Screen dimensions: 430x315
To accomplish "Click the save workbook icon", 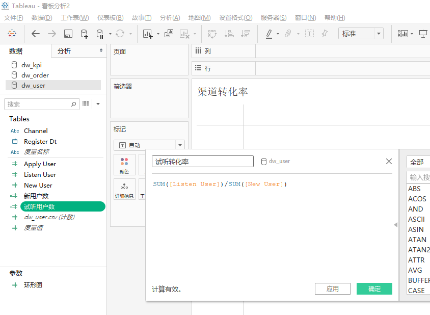I will point(68,34).
